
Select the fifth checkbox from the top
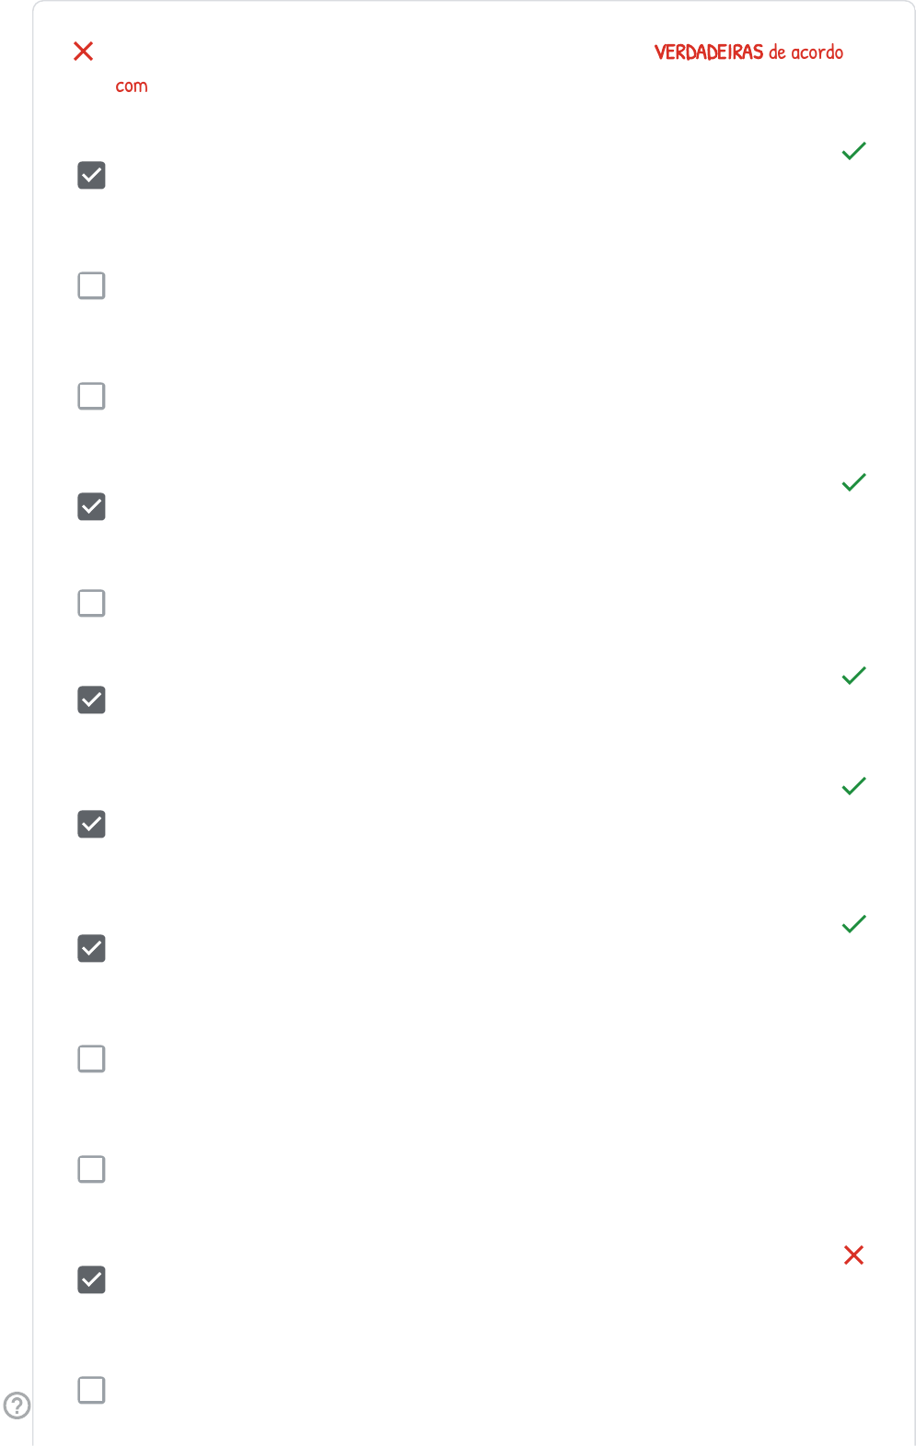coord(91,604)
